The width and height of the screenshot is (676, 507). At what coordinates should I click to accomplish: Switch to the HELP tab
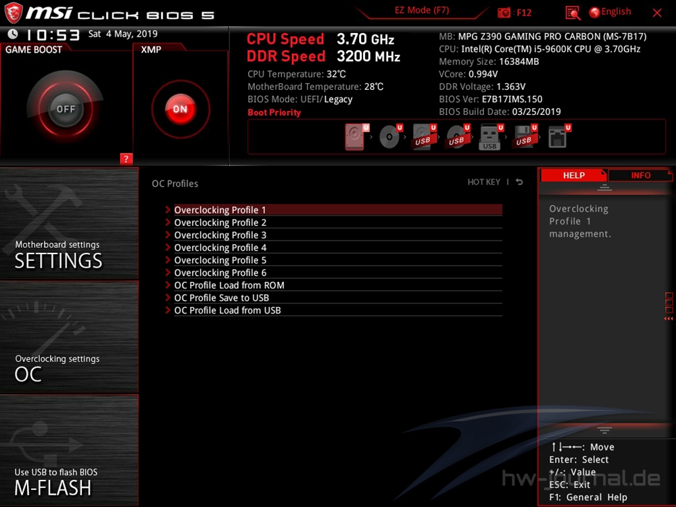tap(573, 175)
